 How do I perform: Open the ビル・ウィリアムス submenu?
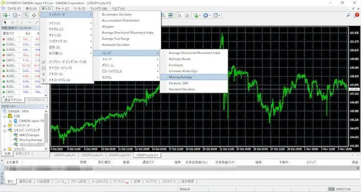127,71
